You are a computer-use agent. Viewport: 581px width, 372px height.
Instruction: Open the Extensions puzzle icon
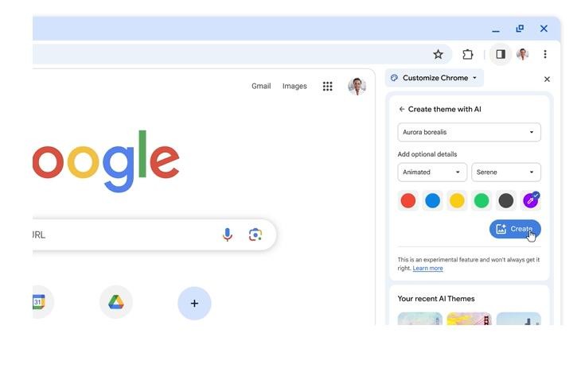[x=468, y=54]
